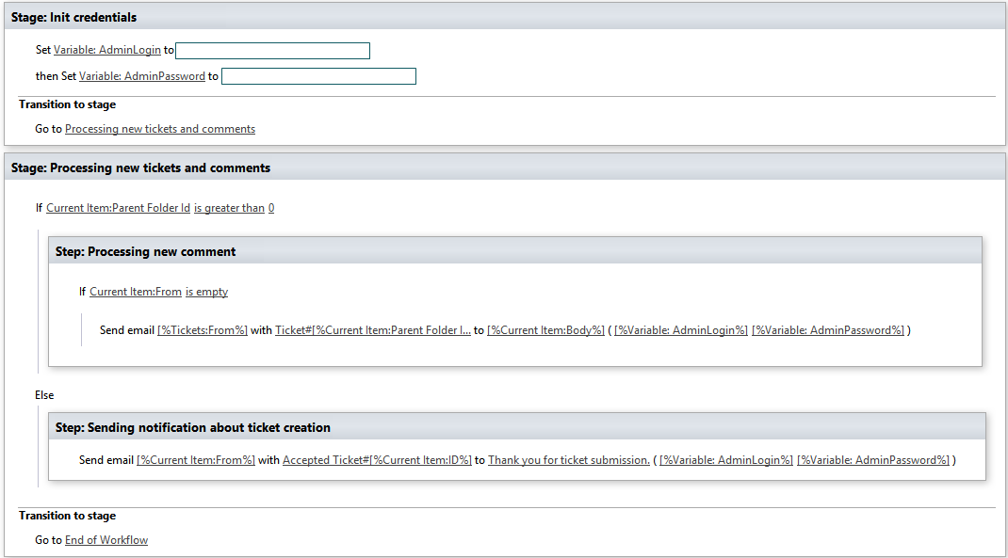Screen dimensions: 1008x558
Task: Click the AdminLogin value input field
Action: coord(272,51)
